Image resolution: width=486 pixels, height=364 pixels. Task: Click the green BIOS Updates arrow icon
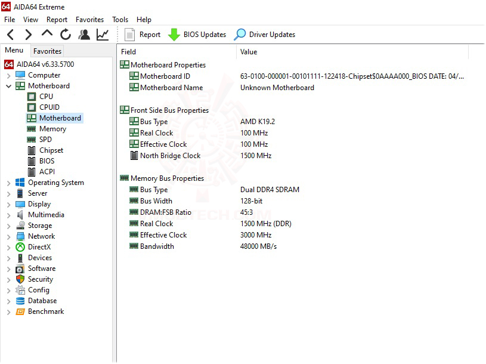(x=174, y=35)
